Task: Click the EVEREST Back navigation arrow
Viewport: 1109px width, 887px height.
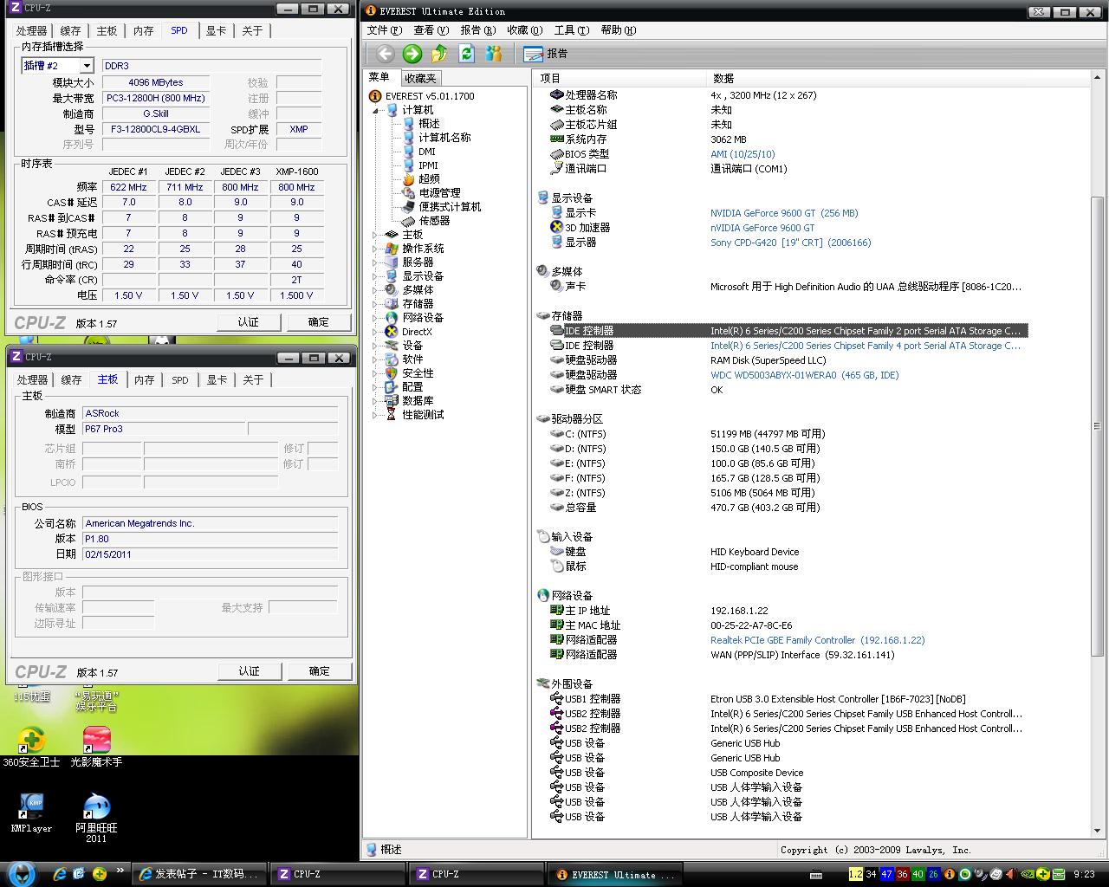Action: point(386,54)
